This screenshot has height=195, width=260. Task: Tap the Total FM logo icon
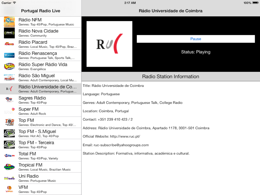tap(9, 156)
